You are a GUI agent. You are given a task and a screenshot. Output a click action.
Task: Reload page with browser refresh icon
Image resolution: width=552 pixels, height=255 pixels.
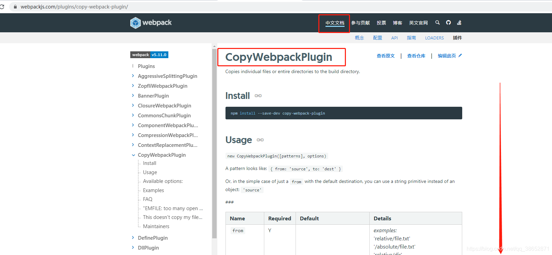2,6
